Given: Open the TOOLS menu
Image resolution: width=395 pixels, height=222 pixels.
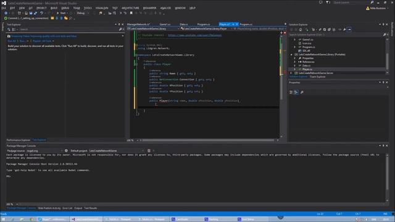Looking at the screenshot, I should pyautogui.click(x=88, y=8).
